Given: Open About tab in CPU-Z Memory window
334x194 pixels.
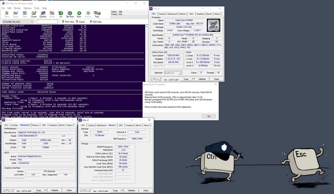Looking at the screenshot, I should pyautogui.click(x=147, y=126).
